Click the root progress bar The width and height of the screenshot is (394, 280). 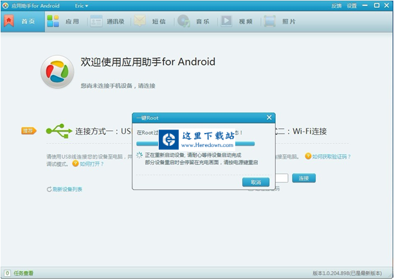click(x=195, y=144)
